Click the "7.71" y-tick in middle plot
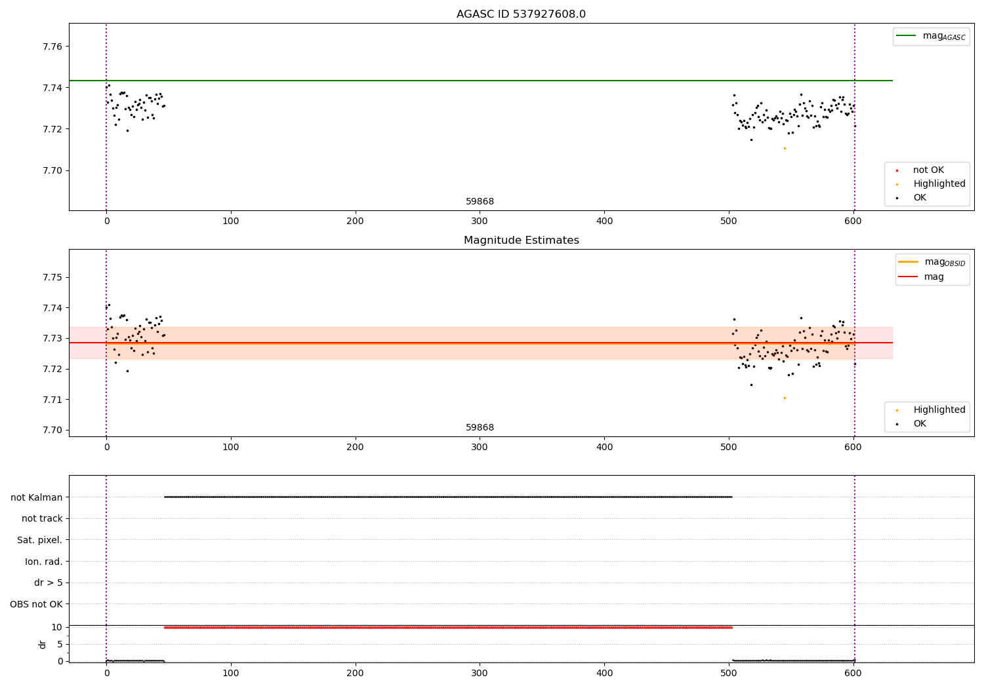The image size is (984, 688). (52, 400)
